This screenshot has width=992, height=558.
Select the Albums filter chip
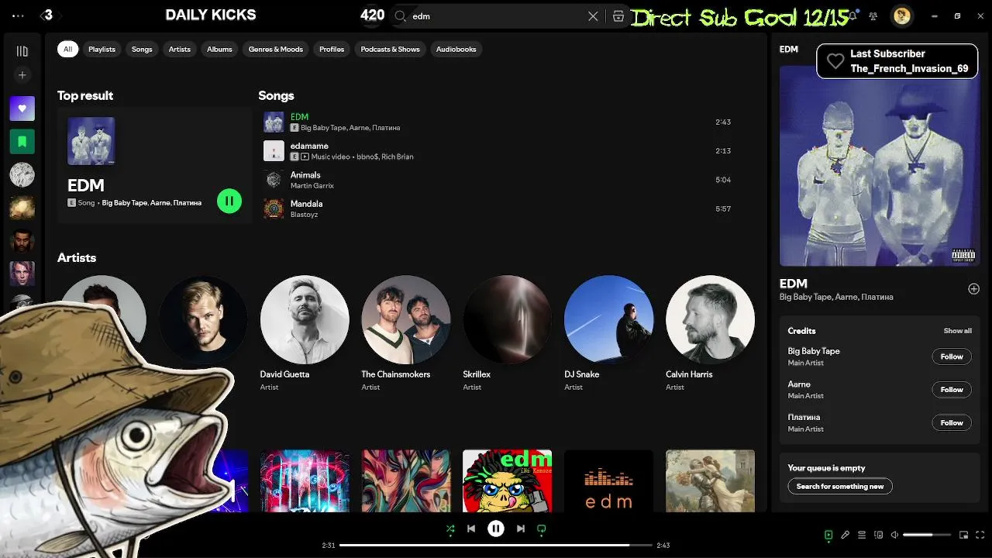click(x=219, y=49)
